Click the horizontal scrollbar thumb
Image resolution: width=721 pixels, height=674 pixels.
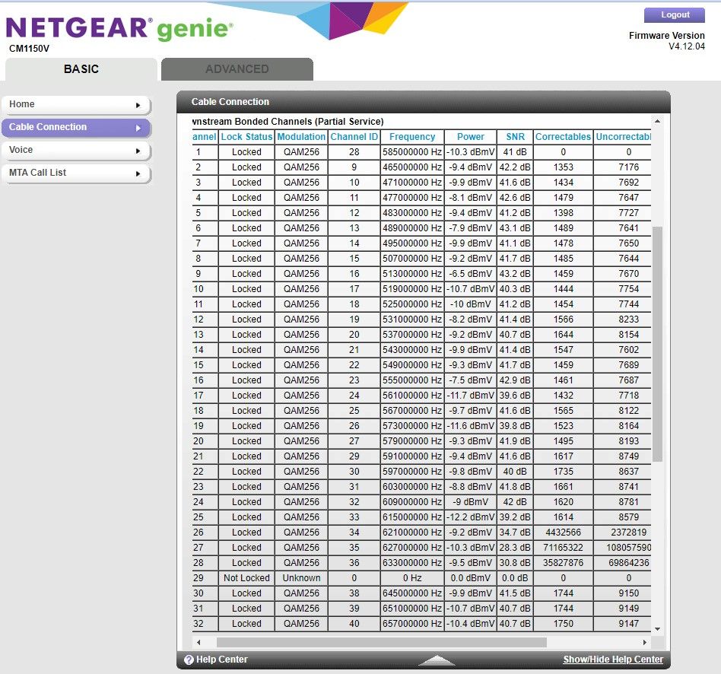(380, 643)
